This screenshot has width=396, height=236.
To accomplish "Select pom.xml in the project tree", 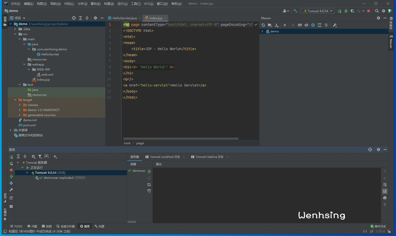I will pos(29,125).
